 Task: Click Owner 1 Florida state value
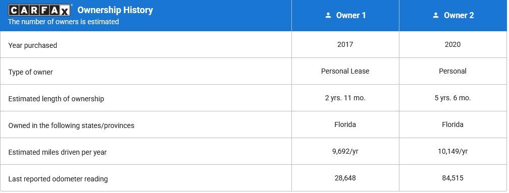(345, 124)
